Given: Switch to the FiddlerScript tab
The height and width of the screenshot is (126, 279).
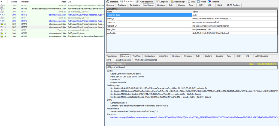Looking at the screenshot, I should click(x=179, y=2).
